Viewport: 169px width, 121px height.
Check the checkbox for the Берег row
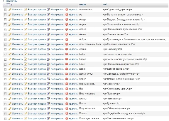click(x=5, y=79)
